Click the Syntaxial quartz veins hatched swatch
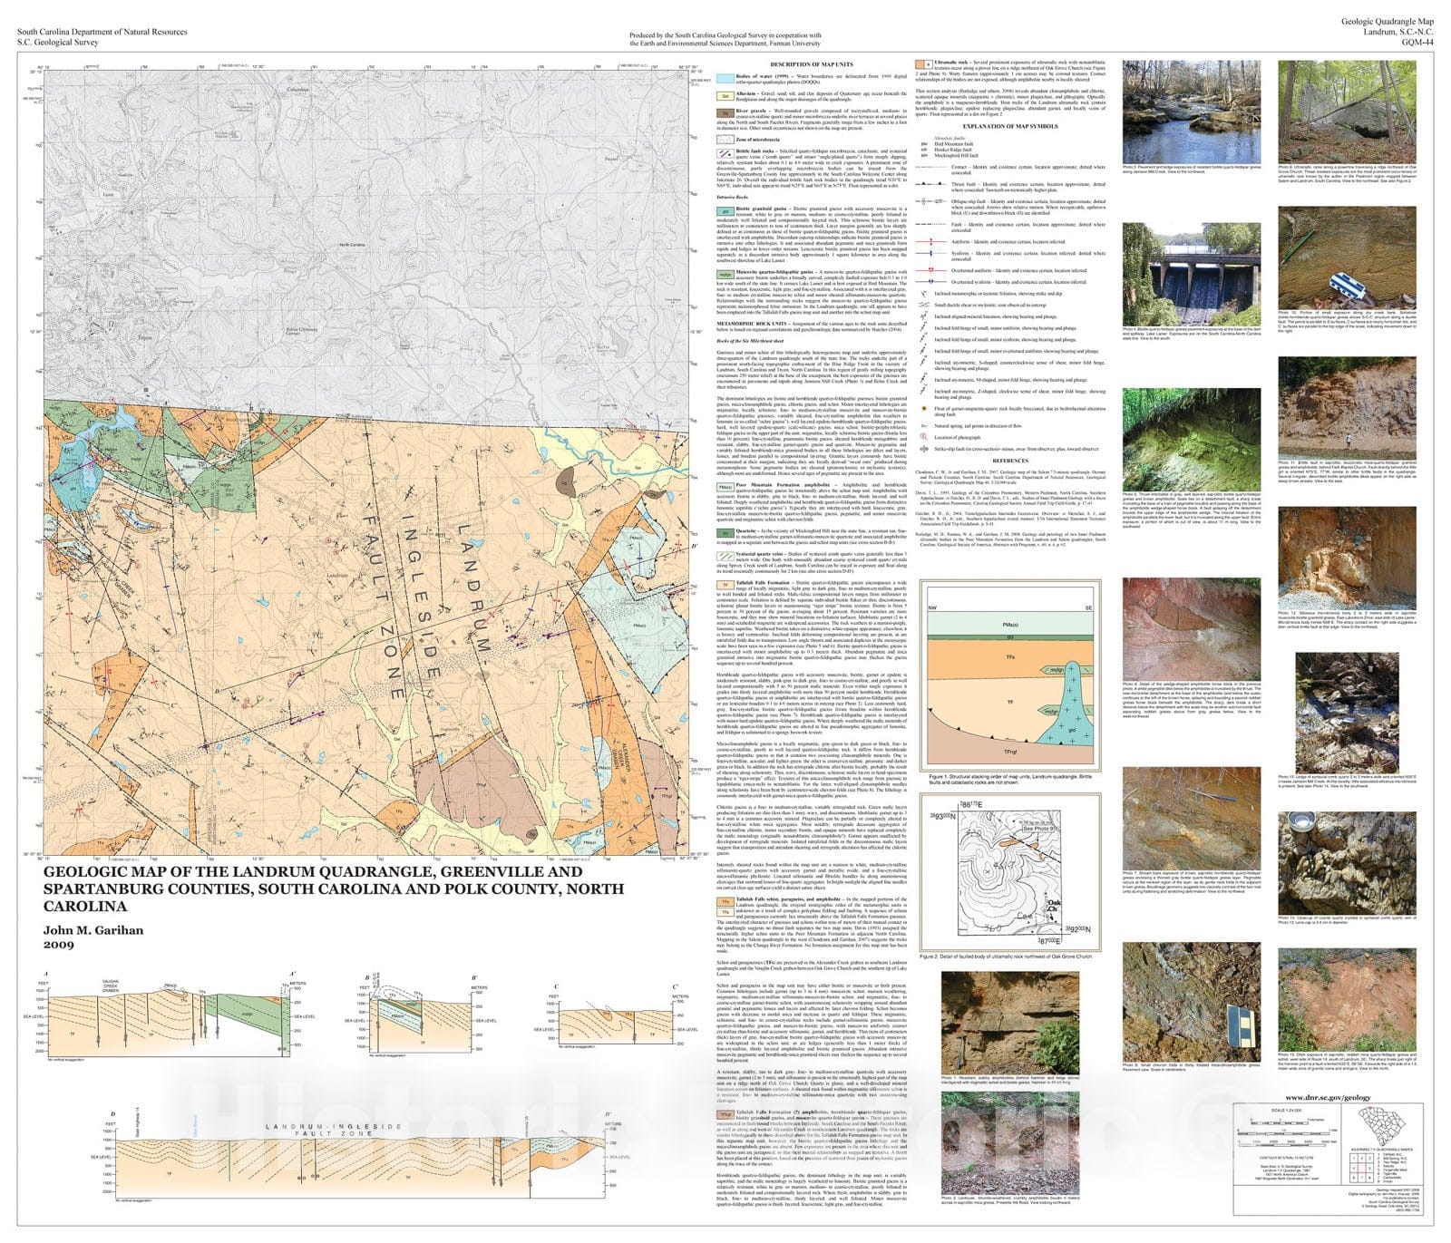 click(x=725, y=554)
